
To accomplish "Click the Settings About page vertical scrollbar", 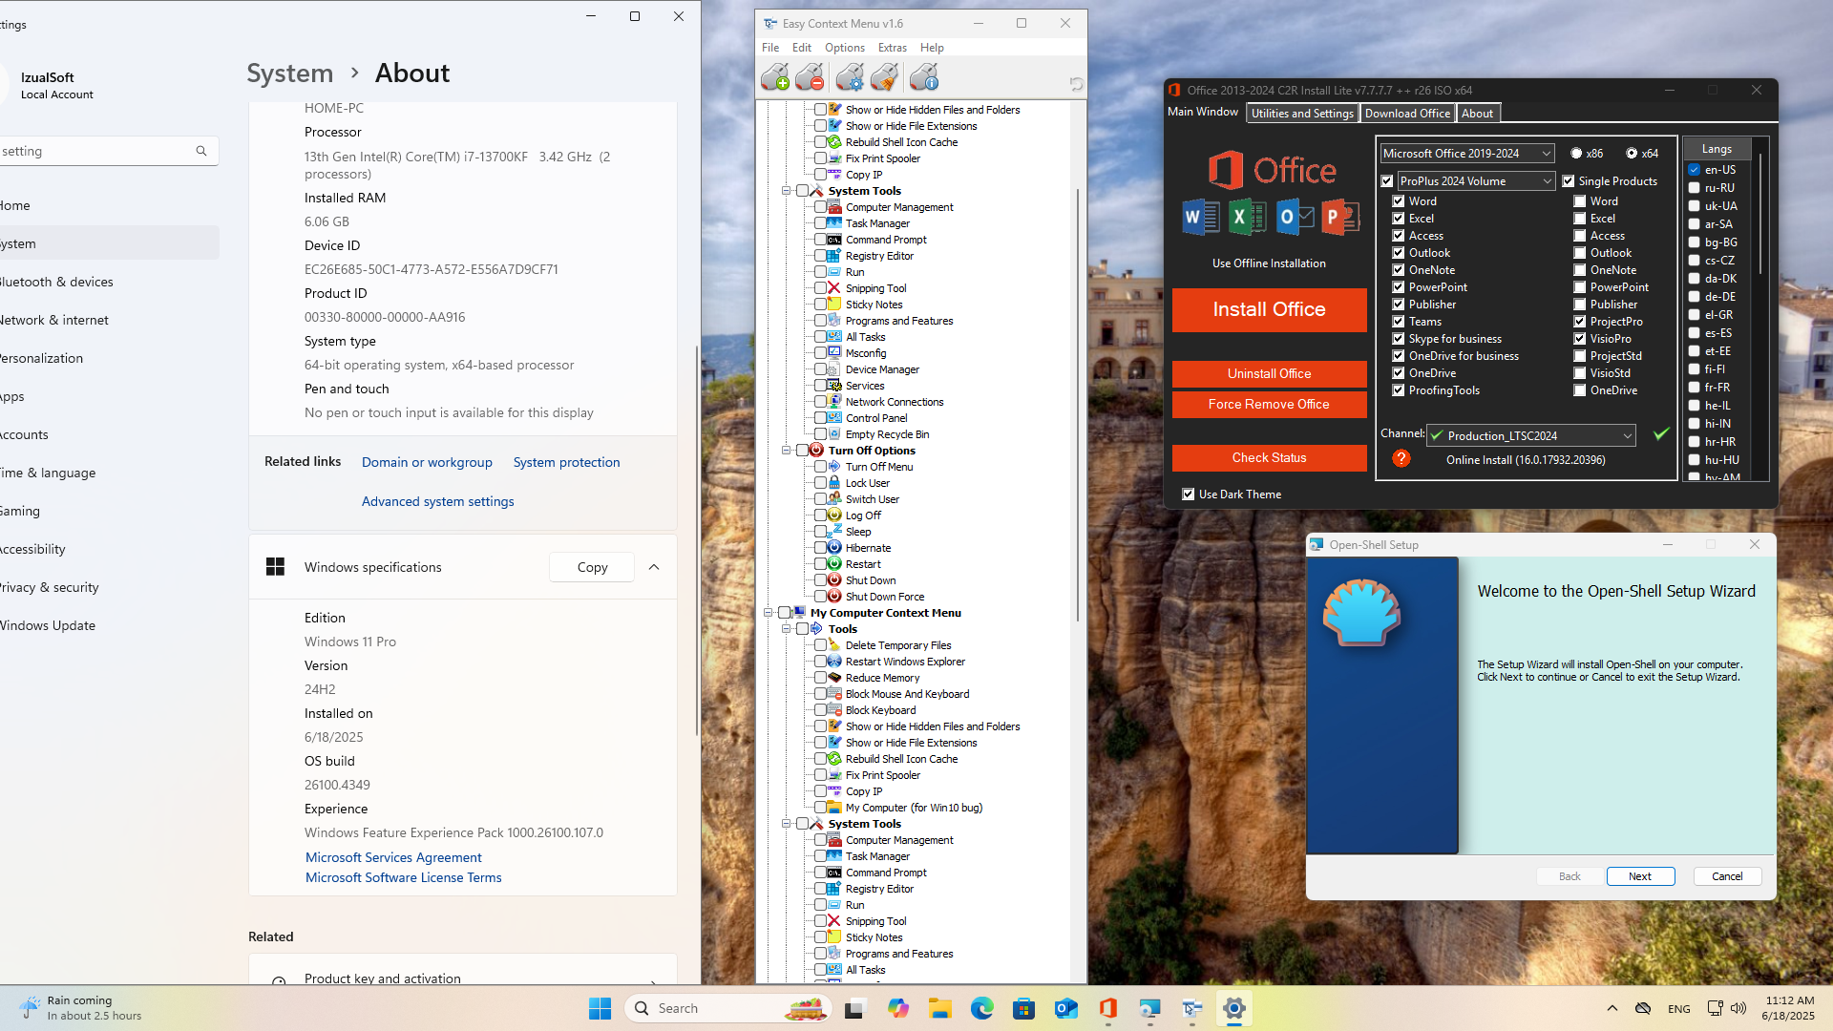I will 697,539.
